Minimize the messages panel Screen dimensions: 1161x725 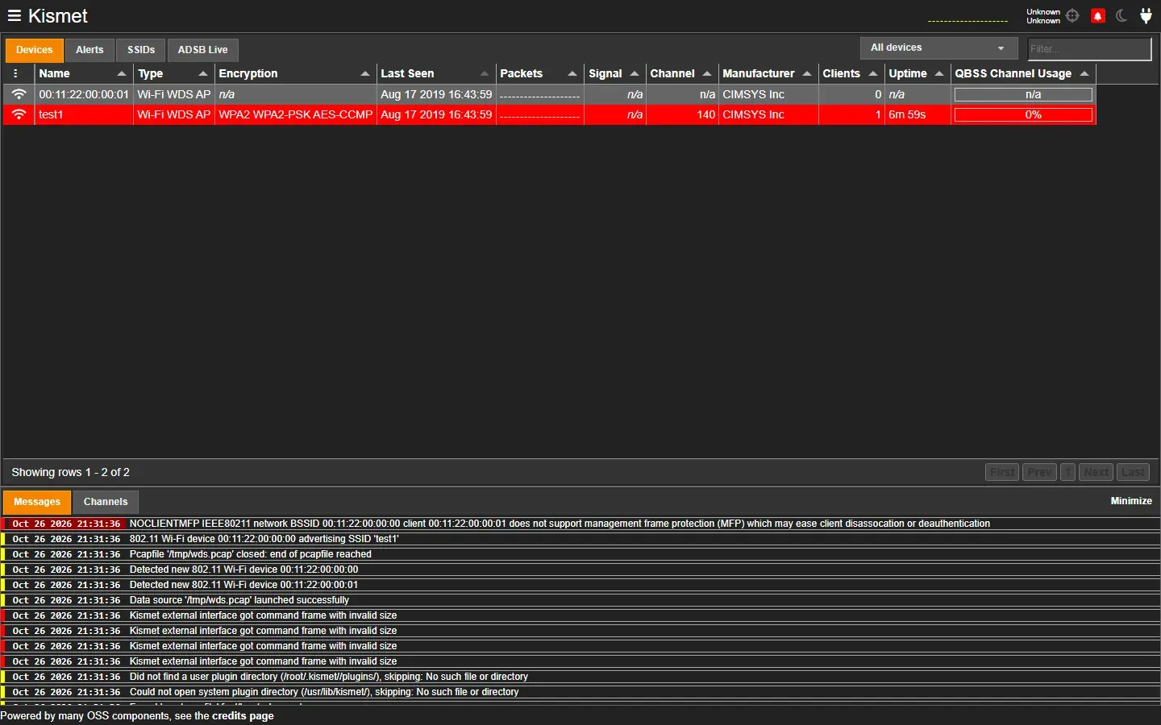1131,501
